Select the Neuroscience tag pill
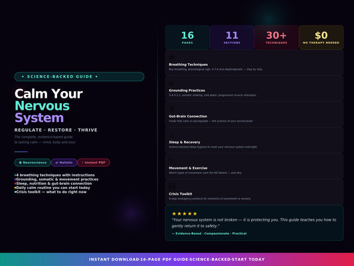354x266 pixels. click(33, 162)
